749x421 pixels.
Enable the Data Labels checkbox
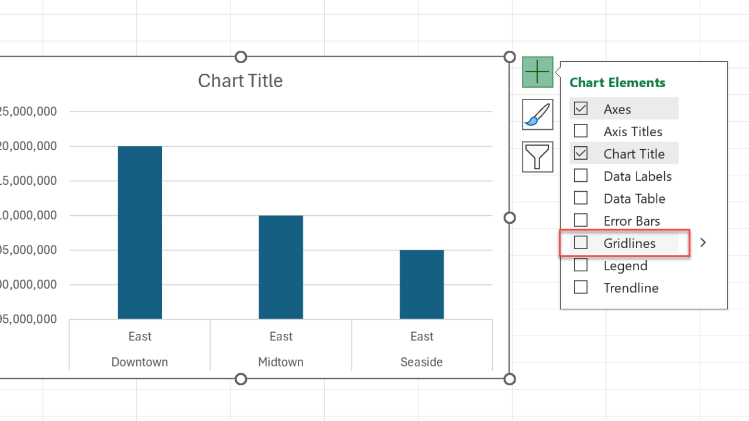pos(580,176)
